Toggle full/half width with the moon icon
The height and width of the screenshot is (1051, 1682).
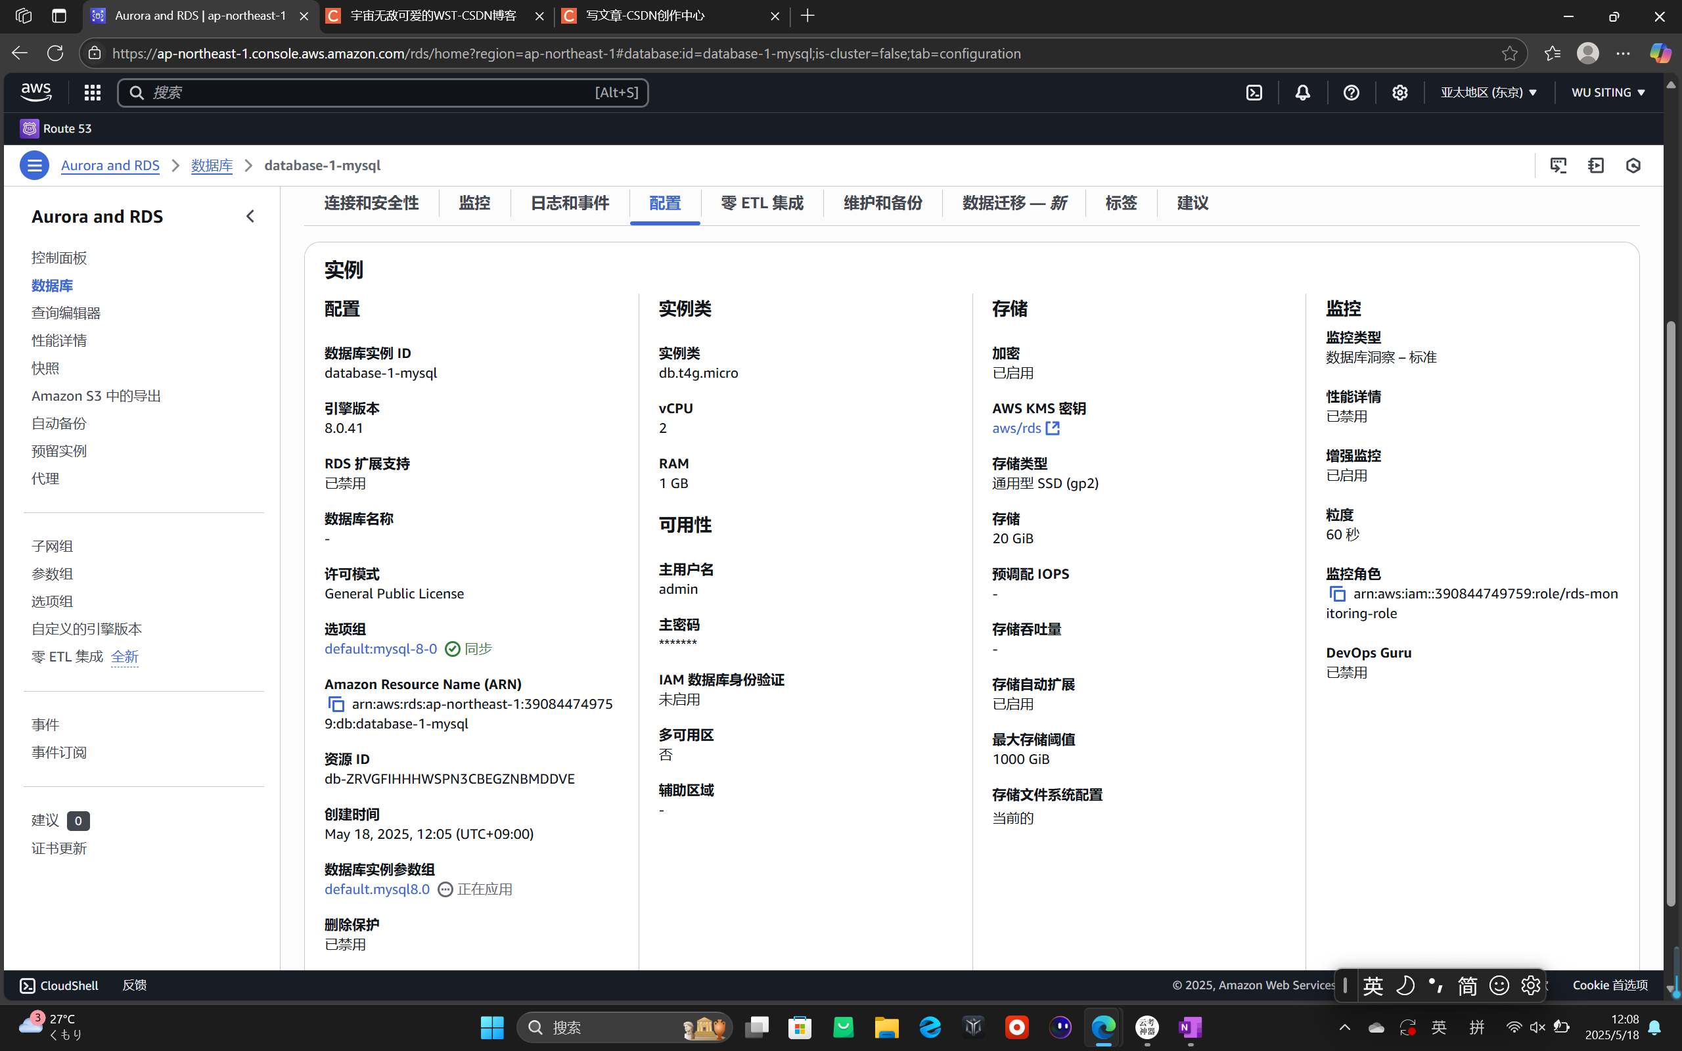(1405, 985)
